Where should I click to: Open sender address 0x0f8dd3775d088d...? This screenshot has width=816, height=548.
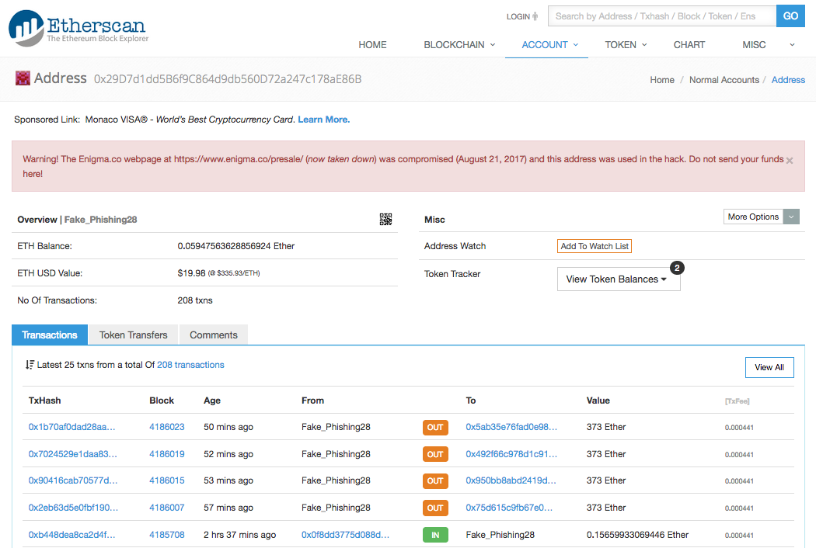(x=345, y=535)
